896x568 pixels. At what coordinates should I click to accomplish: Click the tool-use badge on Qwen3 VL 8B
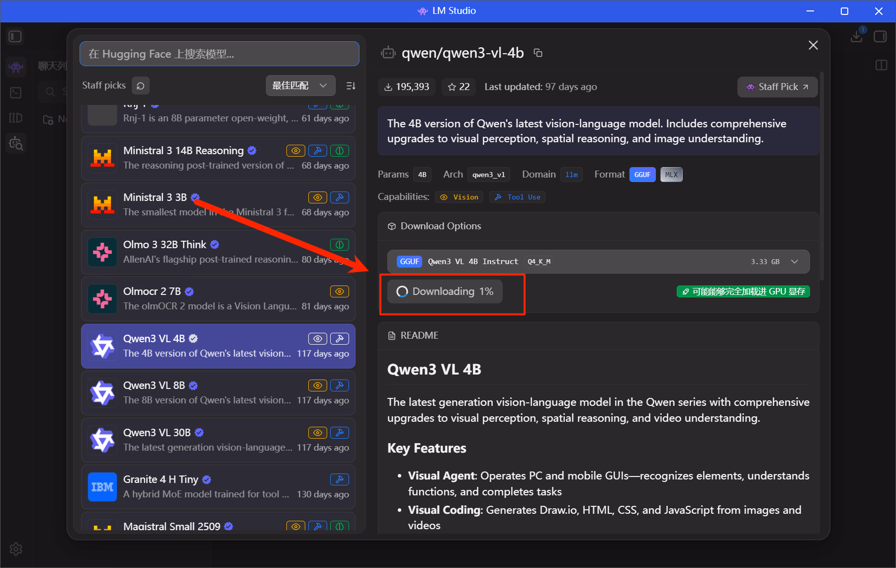click(340, 385)
